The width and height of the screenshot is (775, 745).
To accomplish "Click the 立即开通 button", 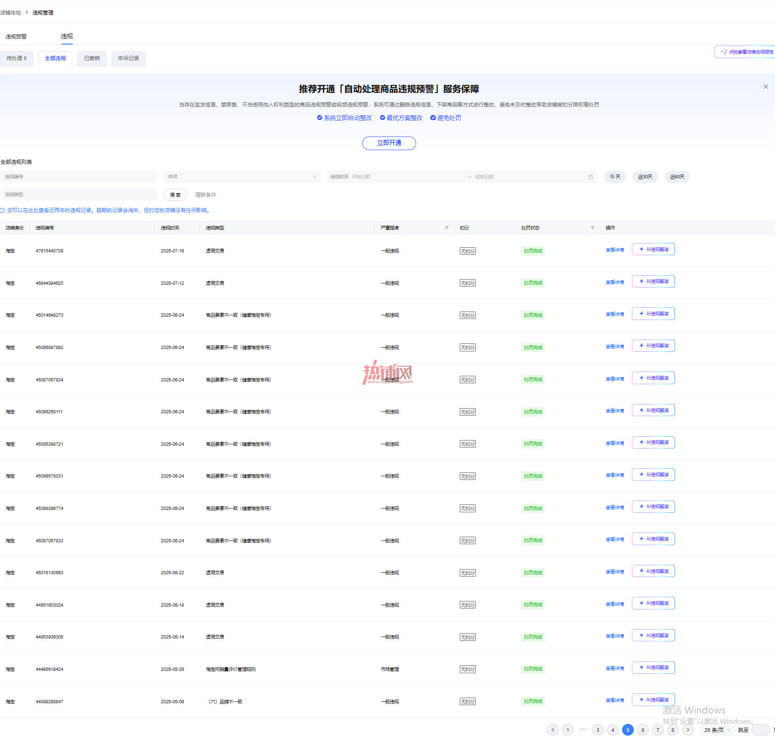I will [389, 143].
